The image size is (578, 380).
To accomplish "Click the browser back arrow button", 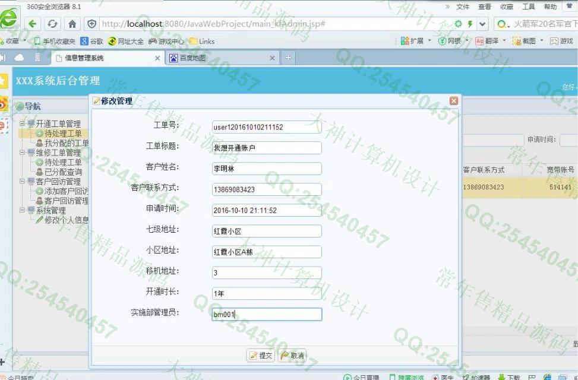I will click(33, 24).
